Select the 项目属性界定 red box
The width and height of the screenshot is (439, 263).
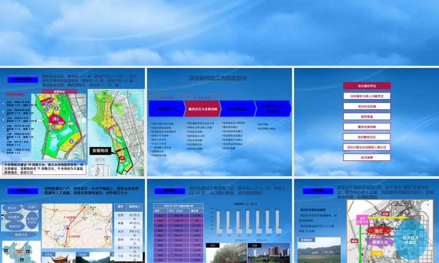(x=367, y=86)
